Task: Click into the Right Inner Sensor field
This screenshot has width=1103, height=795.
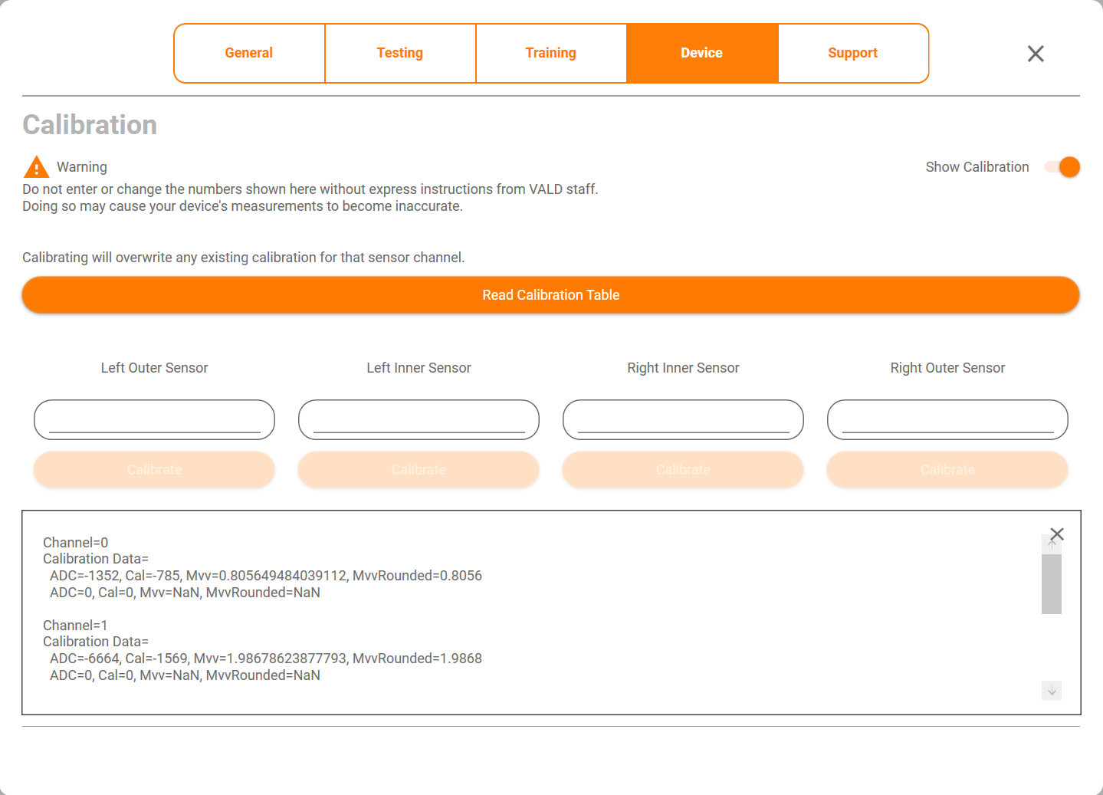Action: pyautogui.click(x=683, y=419)
